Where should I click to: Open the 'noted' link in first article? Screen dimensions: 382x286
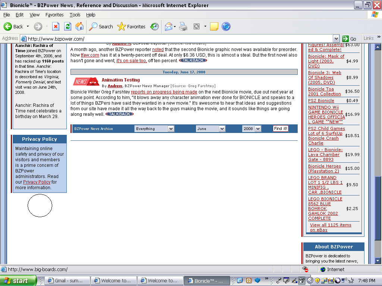(x=158, y=50)
